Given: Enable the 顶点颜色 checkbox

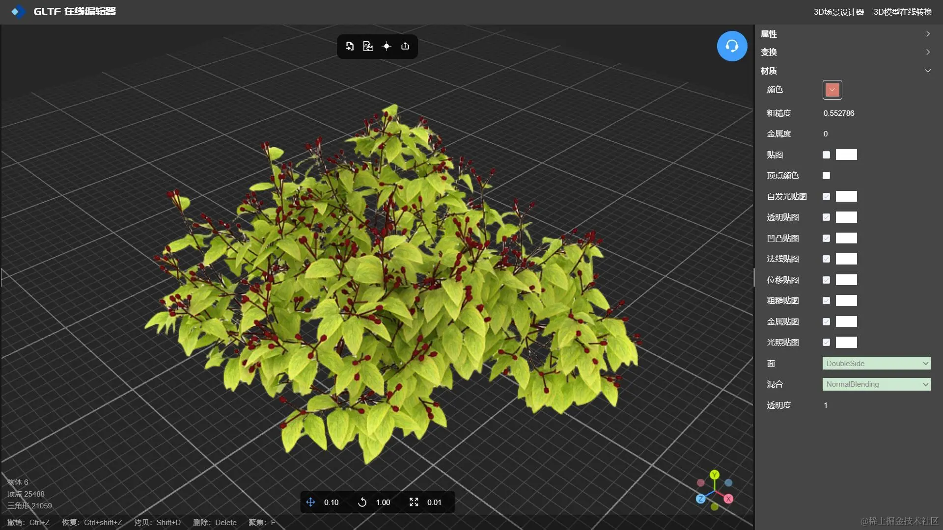Looking at the screenshot, I should (826, 176).
